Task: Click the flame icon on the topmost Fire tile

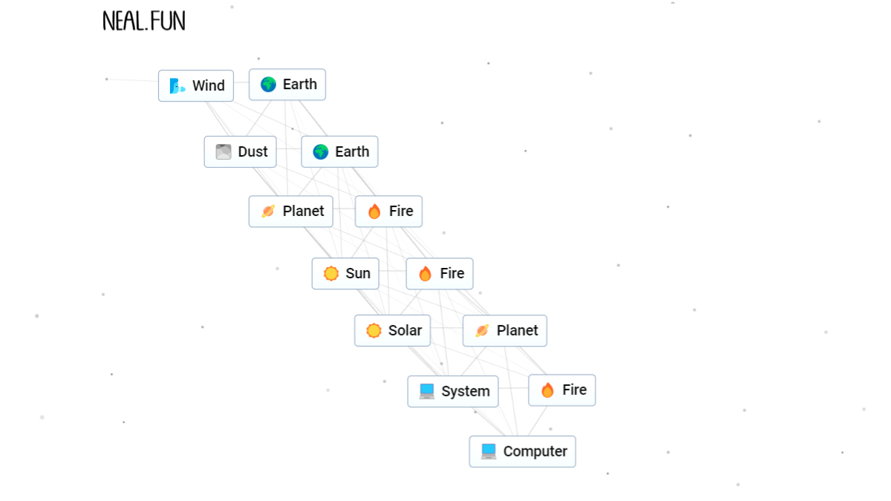Action: pos(375,212)
